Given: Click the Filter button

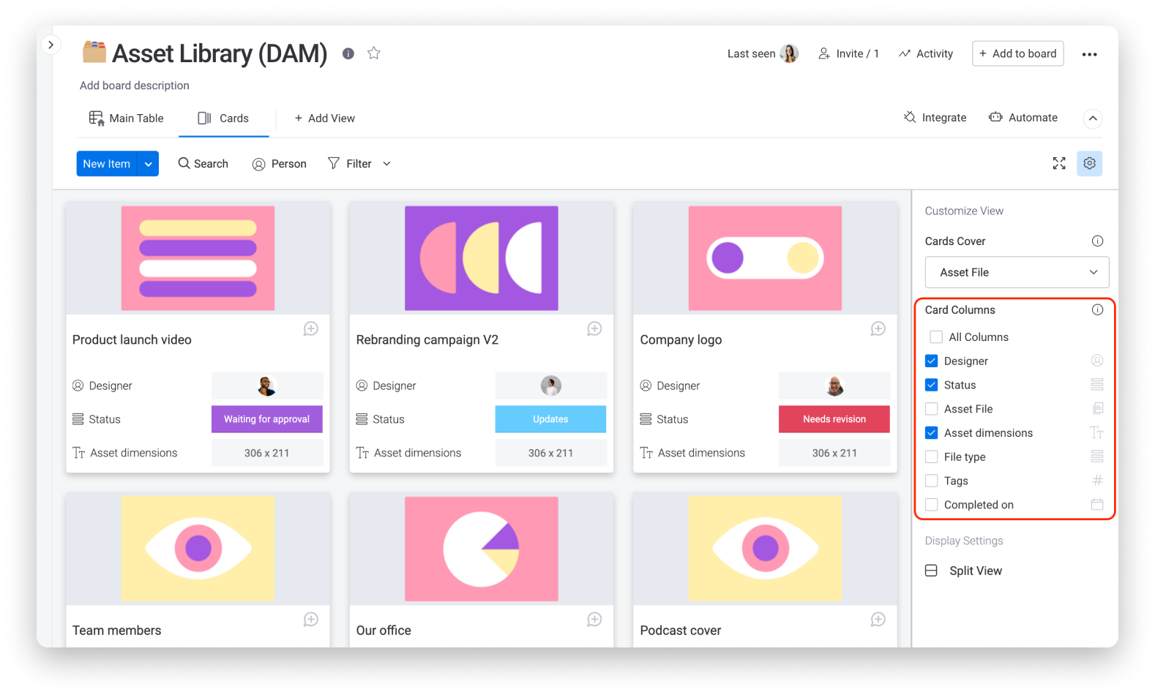Looking at the screenshot, I should [x=350, y=164].
